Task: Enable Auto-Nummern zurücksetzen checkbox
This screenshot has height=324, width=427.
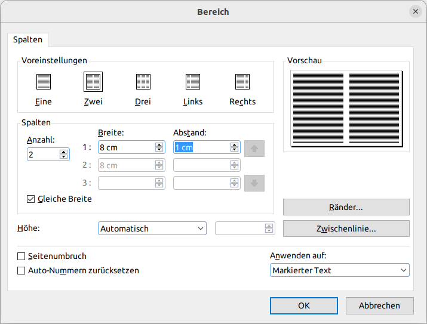Action: (x=21, y=271)
